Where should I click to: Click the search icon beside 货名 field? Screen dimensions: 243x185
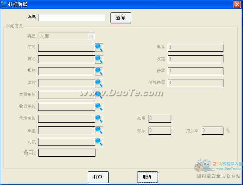[x=99, y=59]
